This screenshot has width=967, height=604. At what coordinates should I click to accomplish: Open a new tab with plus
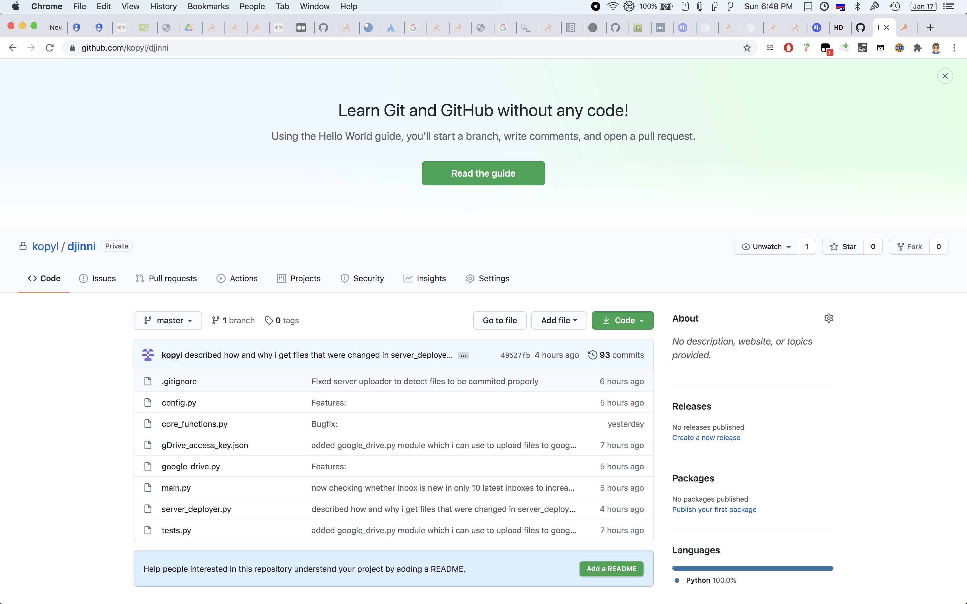click(x=930, y=28)
